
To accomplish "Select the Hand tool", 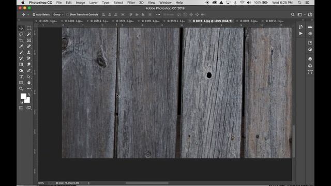I will tap(29, 83).
